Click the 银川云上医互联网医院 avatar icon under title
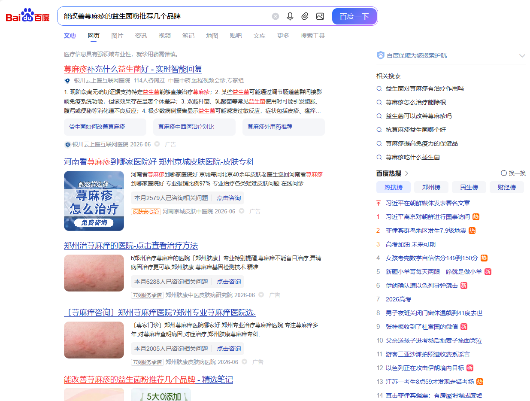The height and width of the screenshot is (401, 530). click(67, 81)
